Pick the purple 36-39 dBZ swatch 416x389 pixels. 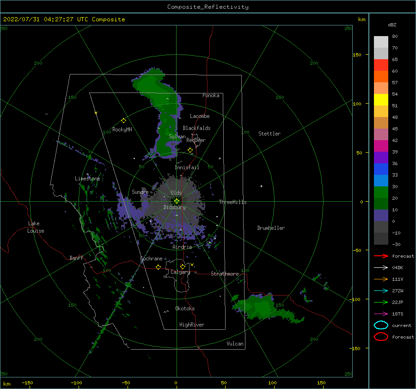[x=381, y=157]
